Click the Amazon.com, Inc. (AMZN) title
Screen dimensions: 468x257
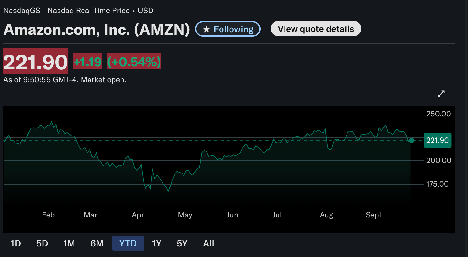(96, 29)
